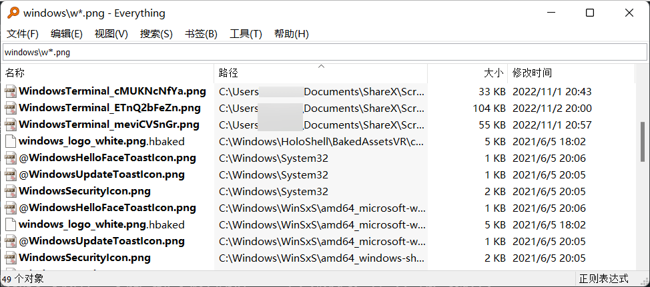Sort results by the 名称 column header
650x287 pixels.
tap(108, 73)
